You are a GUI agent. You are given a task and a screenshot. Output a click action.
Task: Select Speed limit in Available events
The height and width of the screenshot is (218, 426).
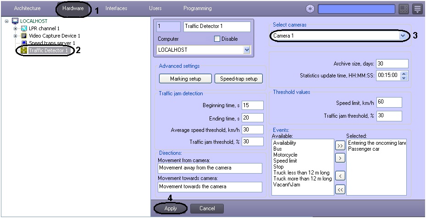click(284, 161)
